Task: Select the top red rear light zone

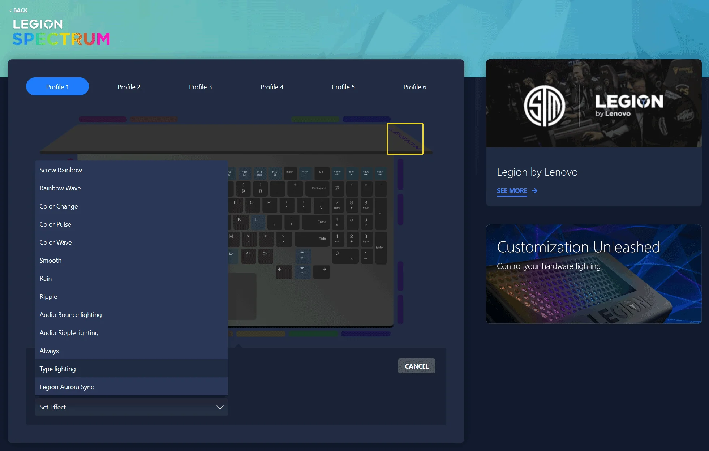Action: 154,119
